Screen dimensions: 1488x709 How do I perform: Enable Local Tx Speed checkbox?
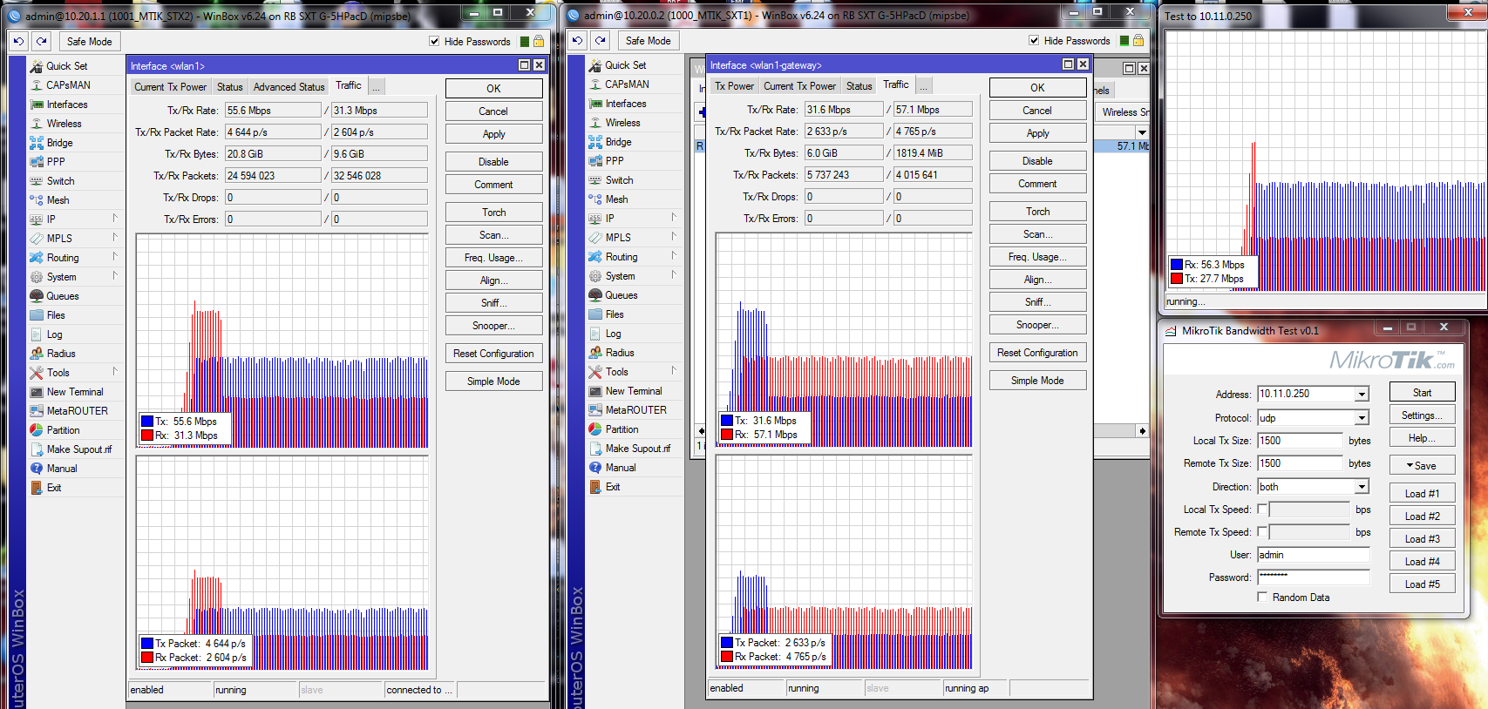1262,509
